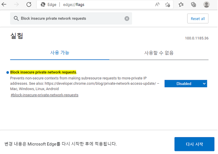Open the user profile avatar
Image resolution: width=218 pixels, height=154 pixels.
click(x=206, y=5)
